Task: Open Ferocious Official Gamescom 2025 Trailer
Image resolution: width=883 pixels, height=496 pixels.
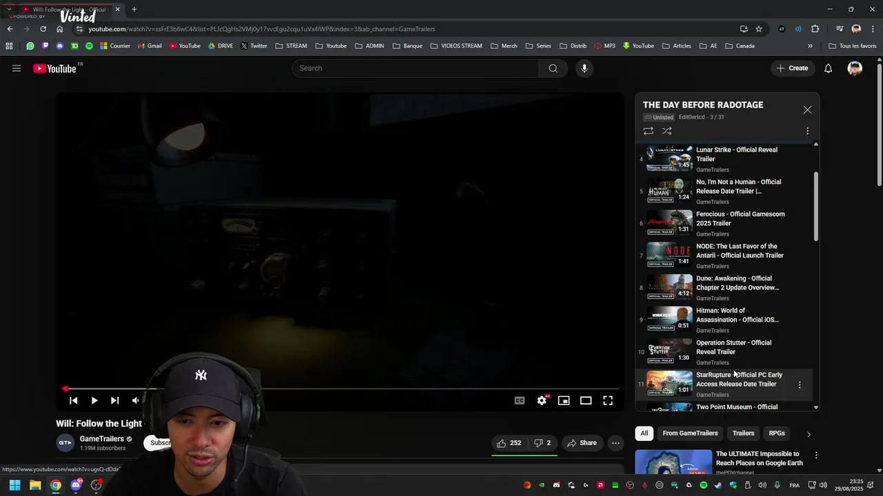Action: (x=724, y=223)
